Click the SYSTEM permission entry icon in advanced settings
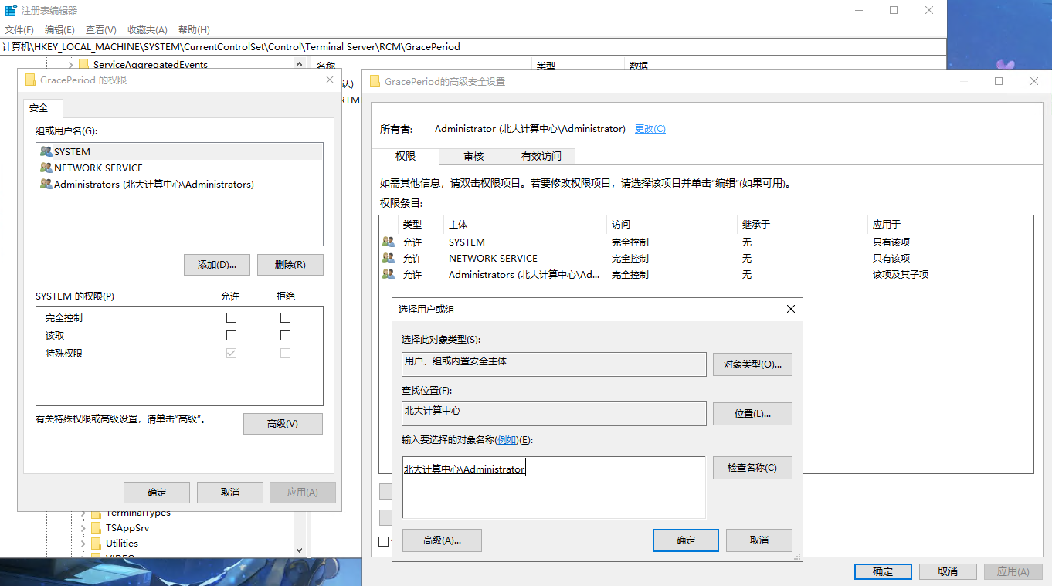The width and height of the screenshot is (1052, 586). click(389, 242)
